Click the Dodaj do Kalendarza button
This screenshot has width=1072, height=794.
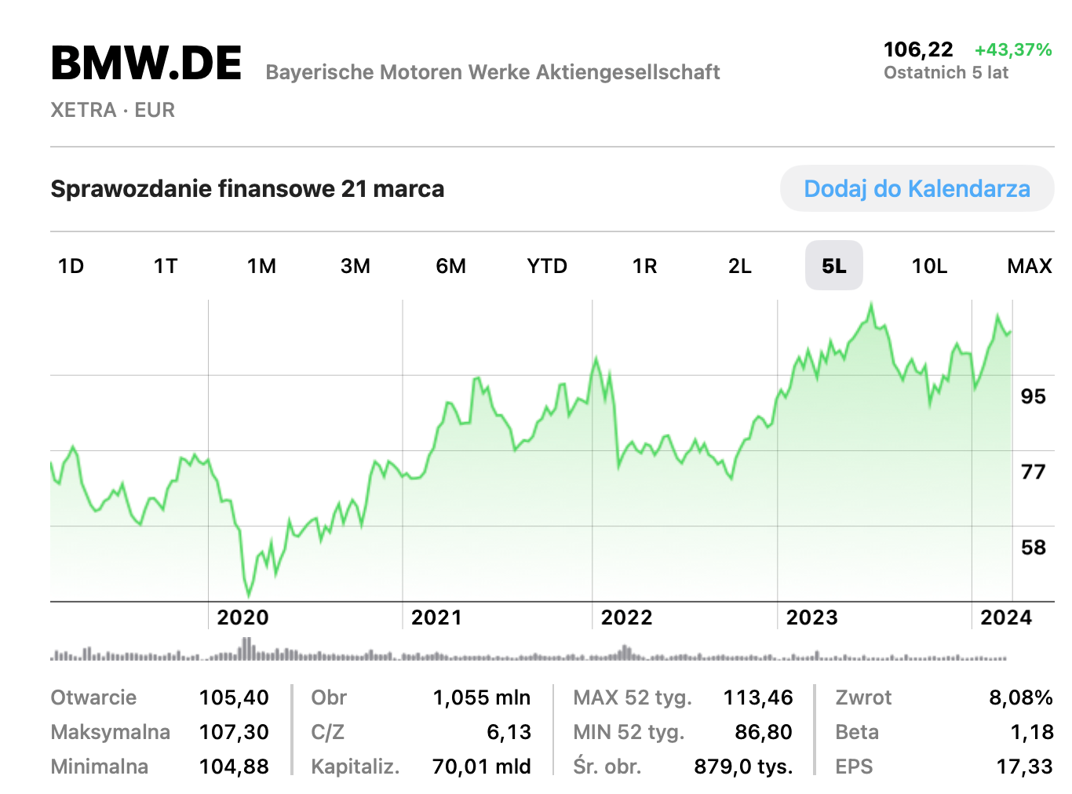click(917, 188)
